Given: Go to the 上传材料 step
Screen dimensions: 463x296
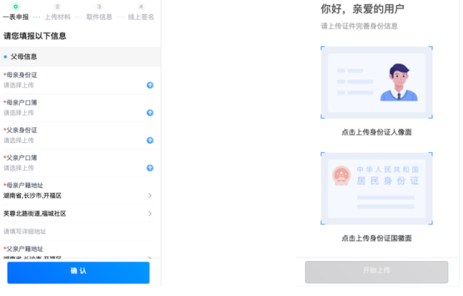Looking at the screenshot, I should [57, 17].
